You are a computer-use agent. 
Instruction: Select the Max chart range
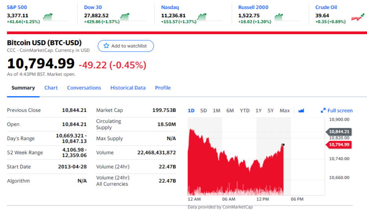pyautogui.click(x=284, y=110)
